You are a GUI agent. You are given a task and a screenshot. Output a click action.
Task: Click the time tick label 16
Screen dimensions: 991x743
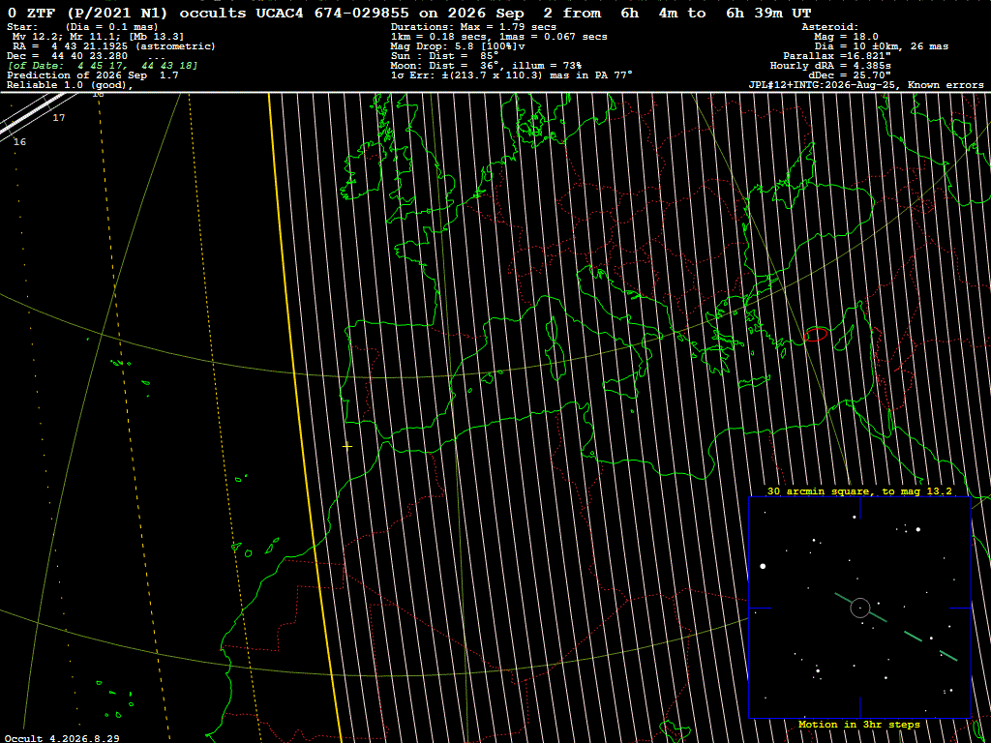click(19, 142)
